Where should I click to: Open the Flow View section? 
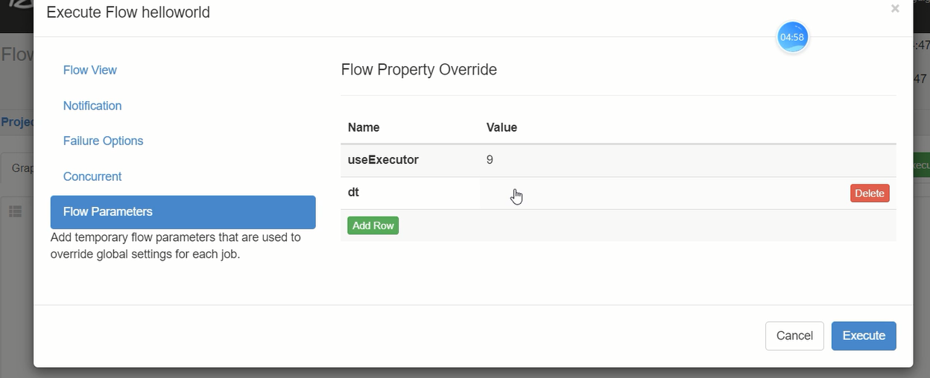(90, 70)
